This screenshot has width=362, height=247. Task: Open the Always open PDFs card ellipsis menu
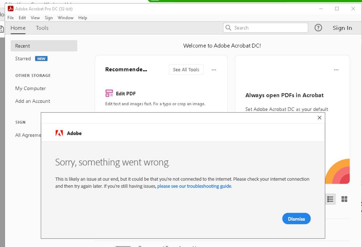pyautogui.click(x=336, y=70)
